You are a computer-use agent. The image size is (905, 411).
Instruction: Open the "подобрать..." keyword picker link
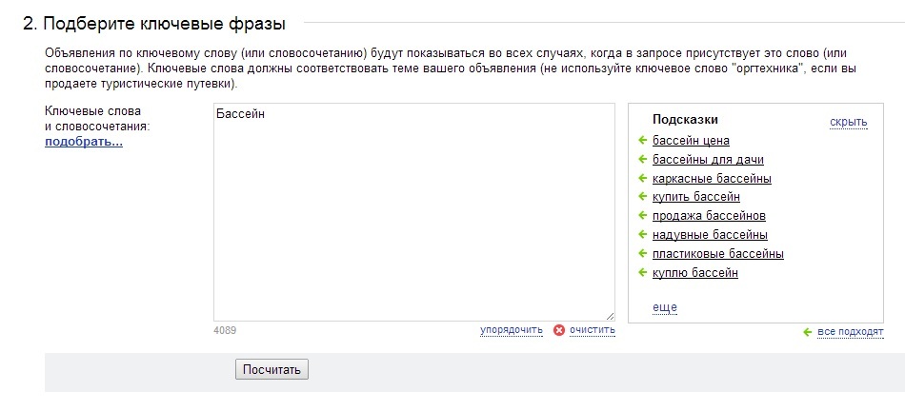(84, 142)
